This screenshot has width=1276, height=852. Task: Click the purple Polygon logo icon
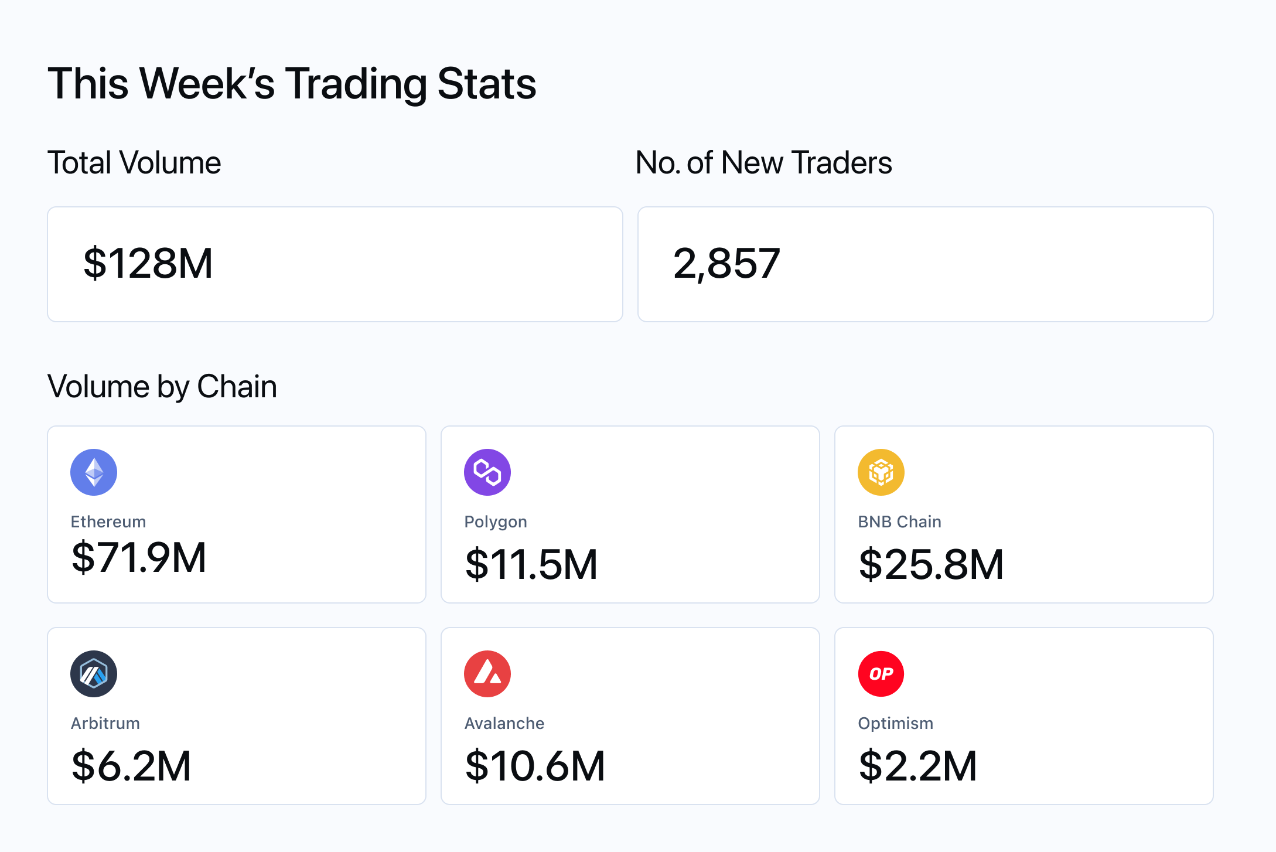point(487,472)
